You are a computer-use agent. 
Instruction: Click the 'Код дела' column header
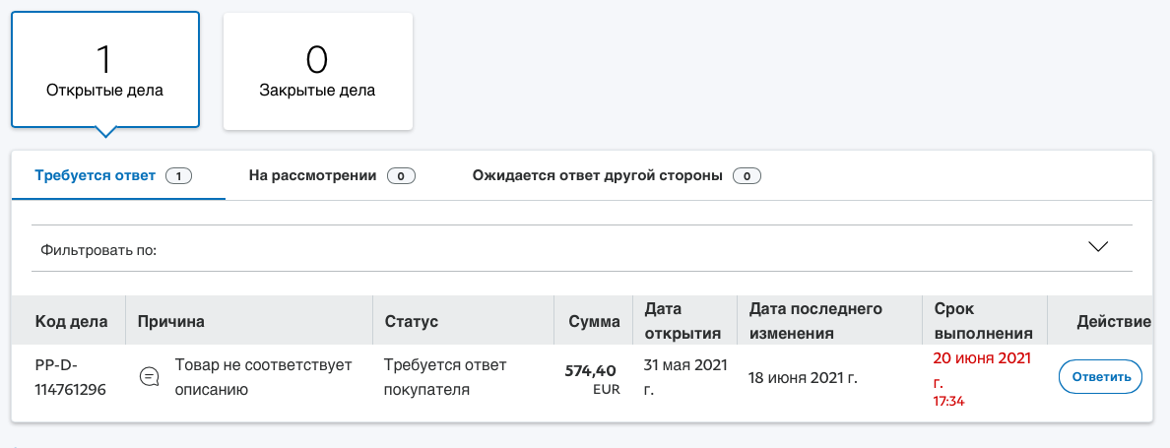click(72, 322)
